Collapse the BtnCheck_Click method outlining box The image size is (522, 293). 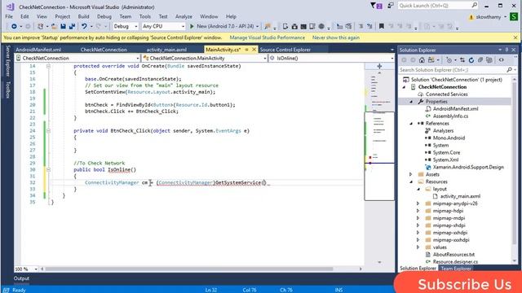(x=48, y=131)
